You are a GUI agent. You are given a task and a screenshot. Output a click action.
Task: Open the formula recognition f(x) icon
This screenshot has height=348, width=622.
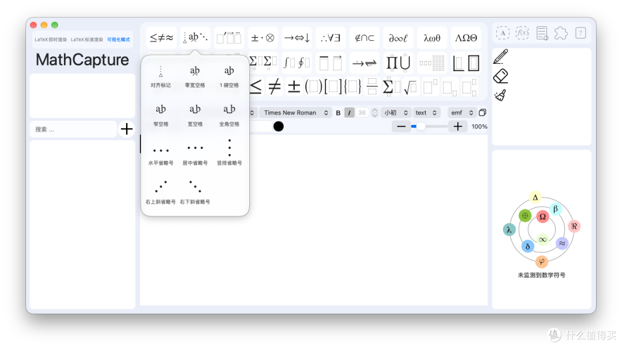522,33
